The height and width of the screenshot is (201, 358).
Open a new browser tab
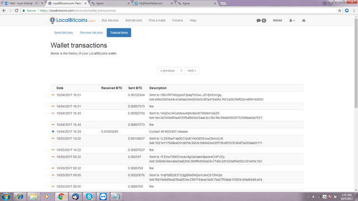point(223,3)
